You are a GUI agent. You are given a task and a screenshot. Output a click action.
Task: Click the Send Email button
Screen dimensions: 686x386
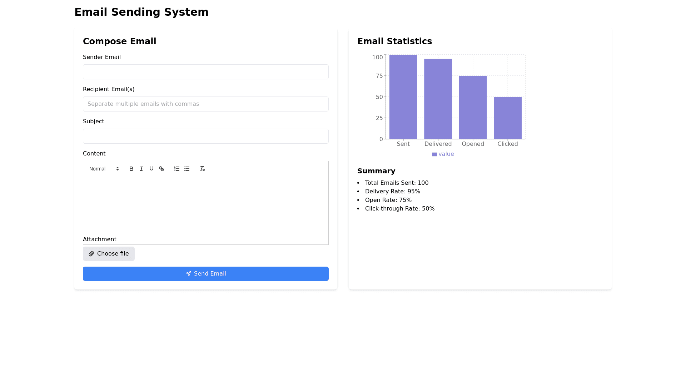206,274
